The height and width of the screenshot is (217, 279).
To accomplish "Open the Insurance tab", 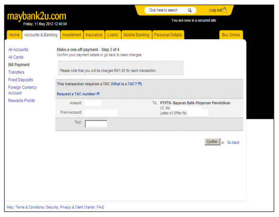I will tap(94, 35).
